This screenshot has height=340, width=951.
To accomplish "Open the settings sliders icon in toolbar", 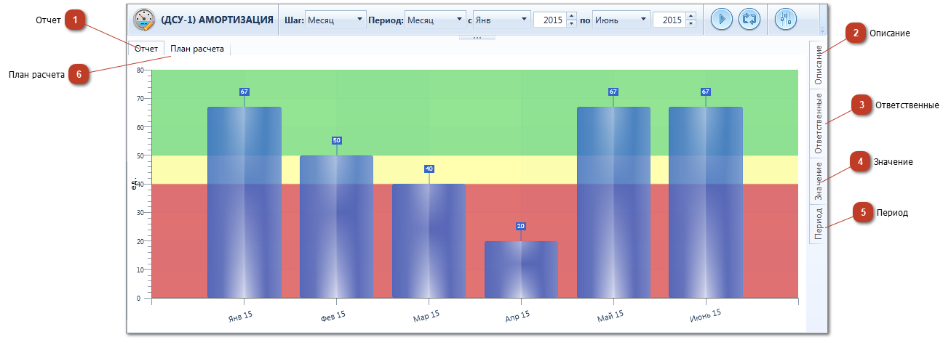I will point(785,20).
